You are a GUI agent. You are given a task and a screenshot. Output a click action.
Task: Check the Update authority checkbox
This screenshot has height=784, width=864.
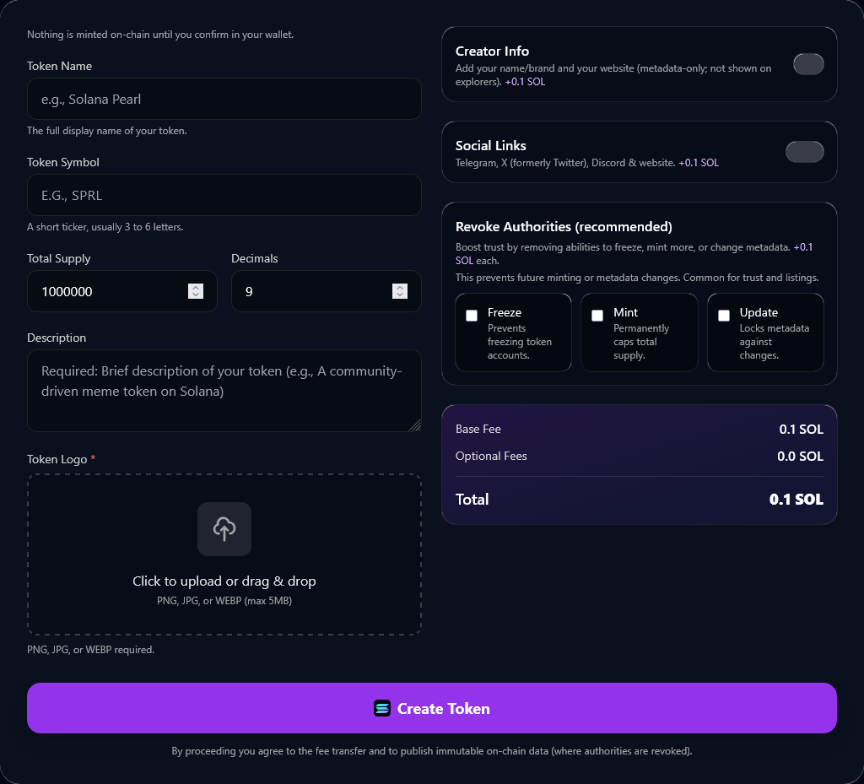[723, 315]
